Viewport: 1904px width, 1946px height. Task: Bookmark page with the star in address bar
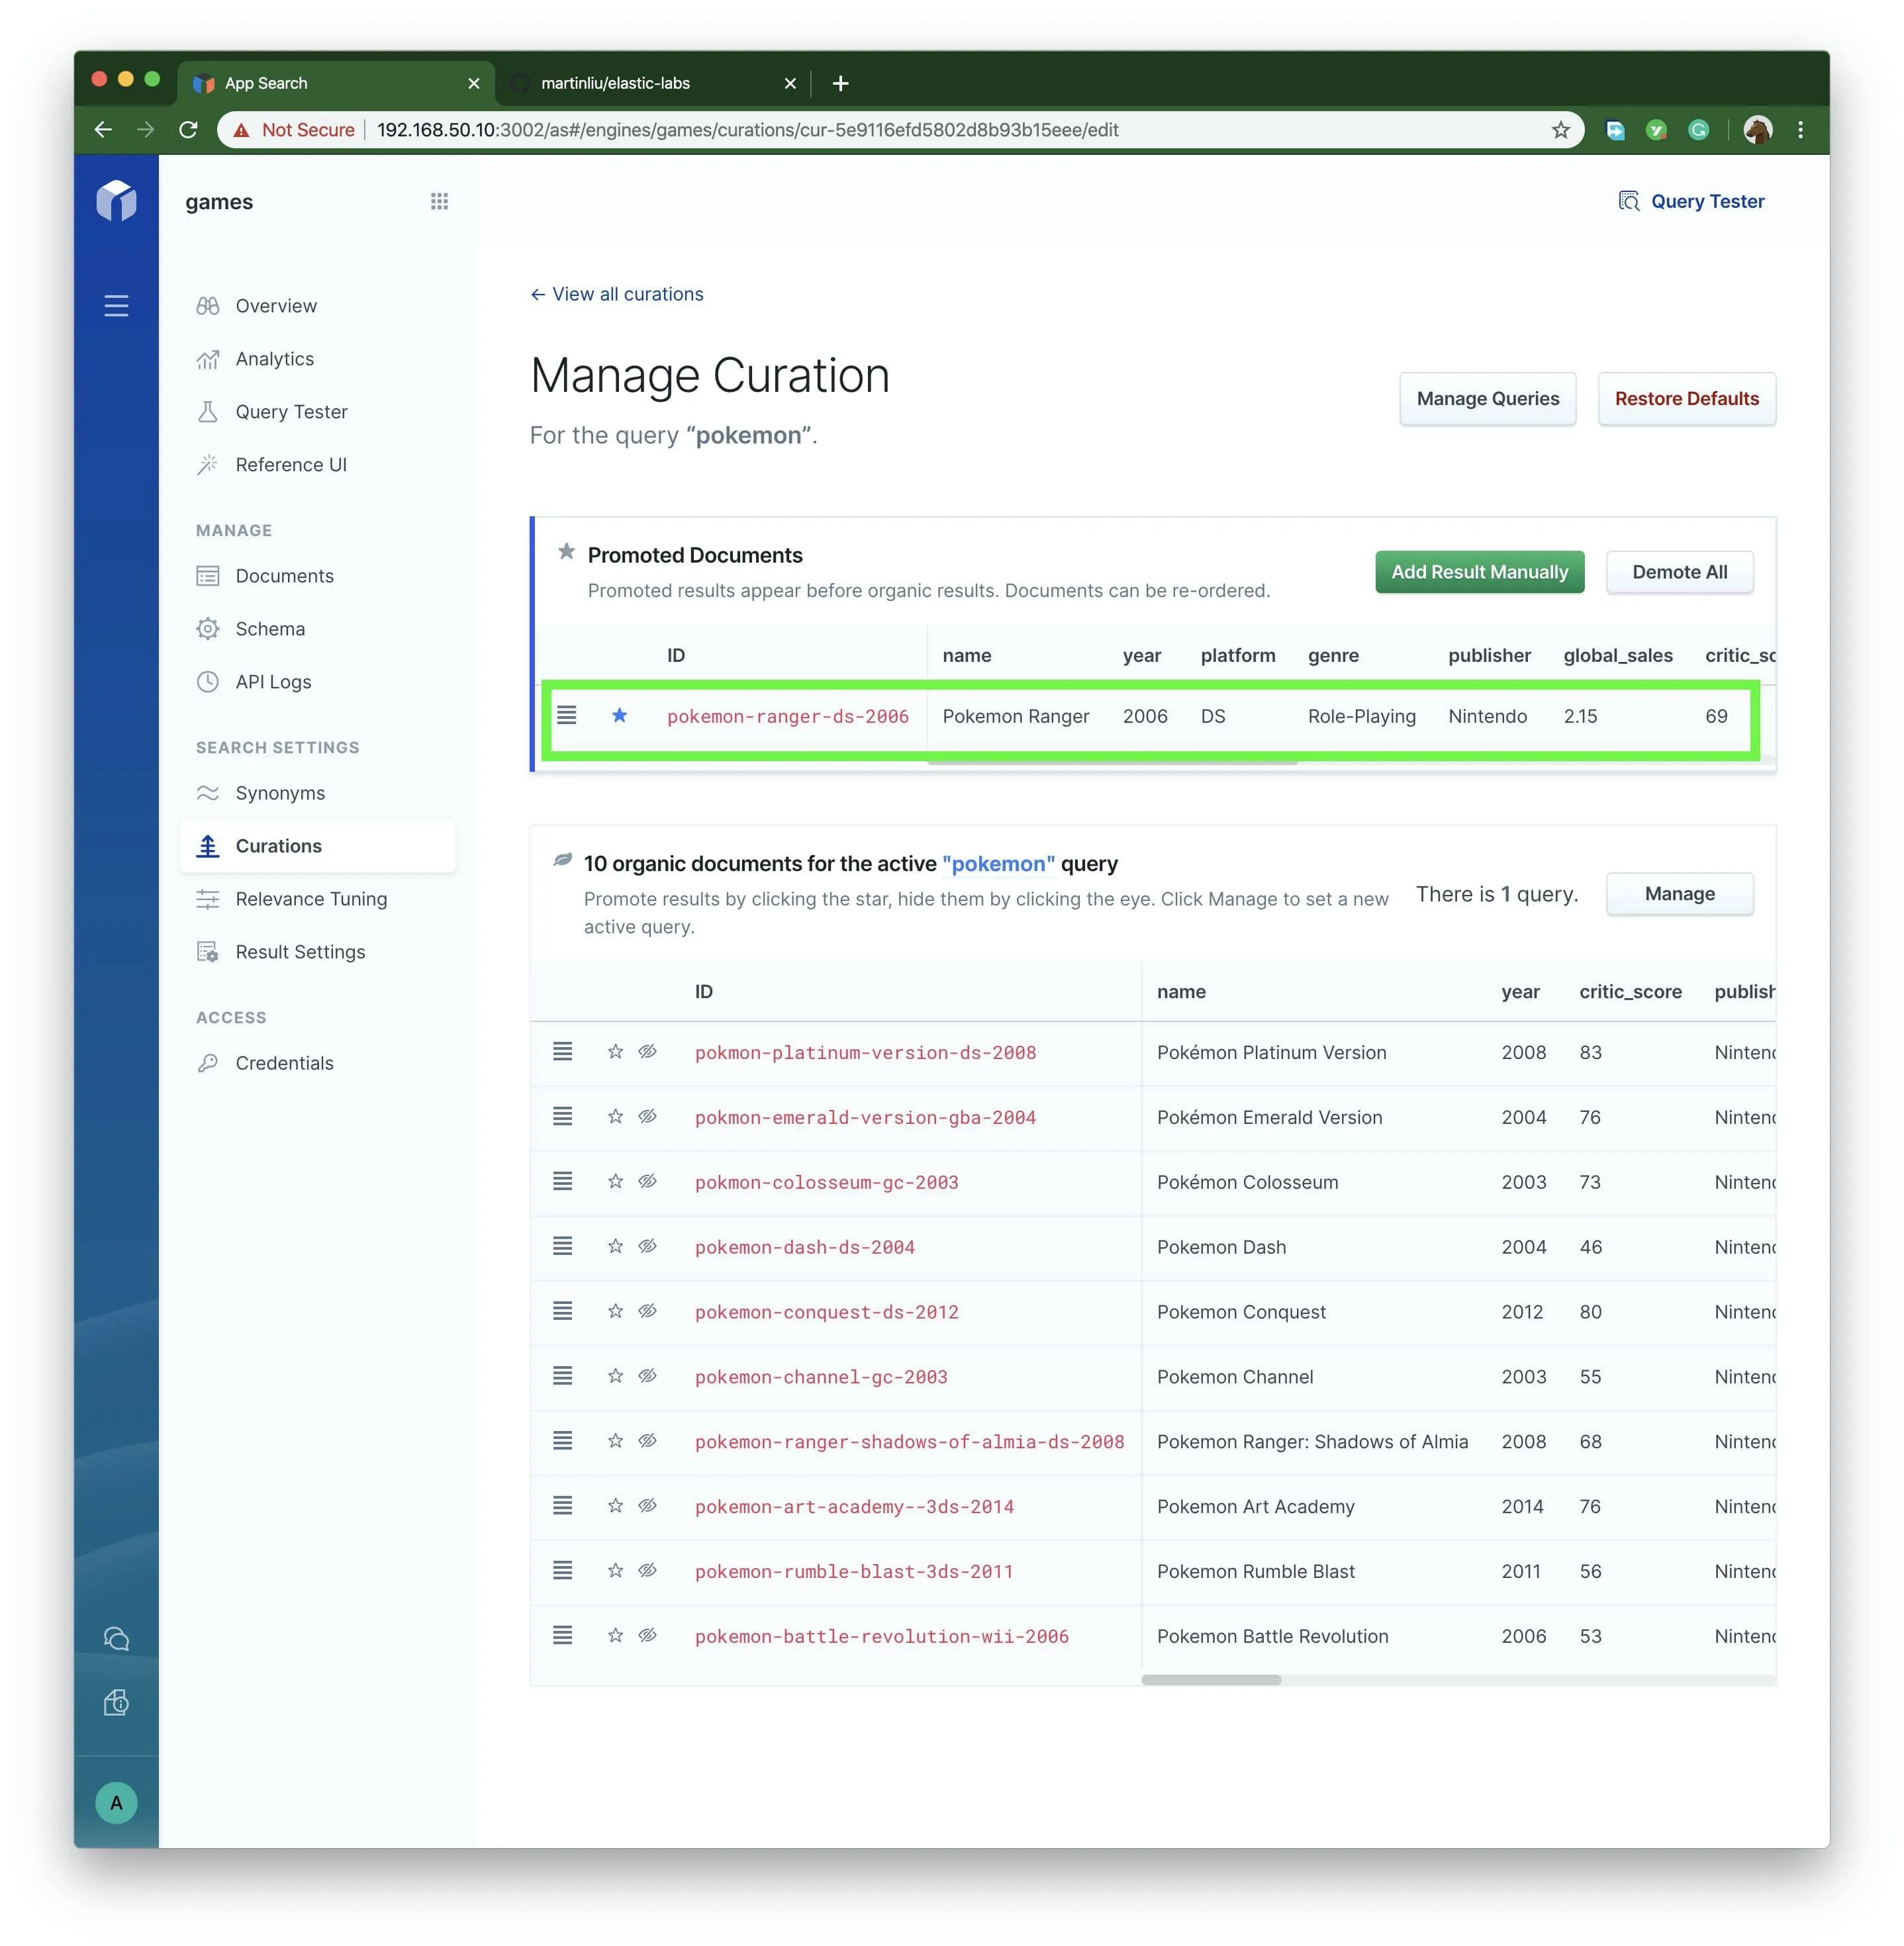coord(1560,130)
